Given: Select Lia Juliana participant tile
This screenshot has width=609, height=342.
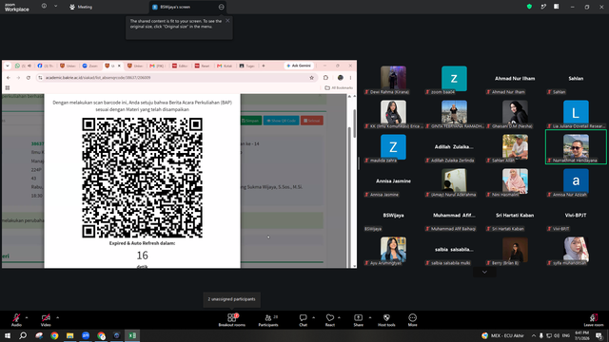Looking at the screenshot, I should click(576, 113).
